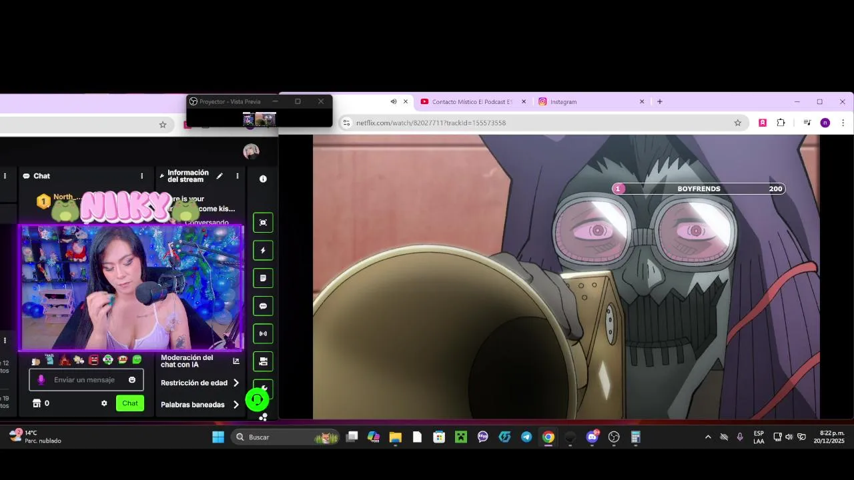Show hidden system tray icons
Screen dimensions: 854x480
coord(708,437)
